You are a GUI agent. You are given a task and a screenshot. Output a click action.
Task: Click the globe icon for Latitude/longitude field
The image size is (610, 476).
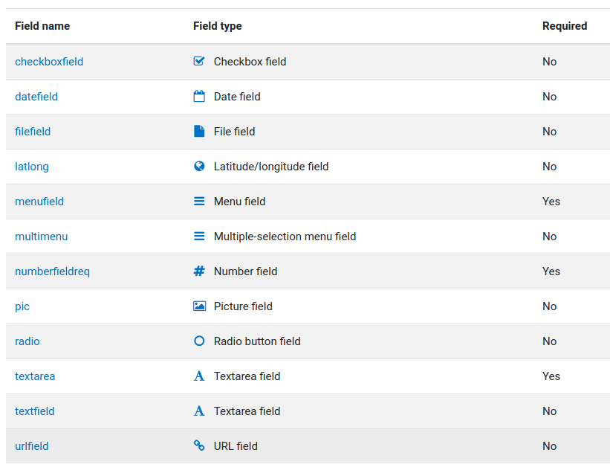[199, 167]
